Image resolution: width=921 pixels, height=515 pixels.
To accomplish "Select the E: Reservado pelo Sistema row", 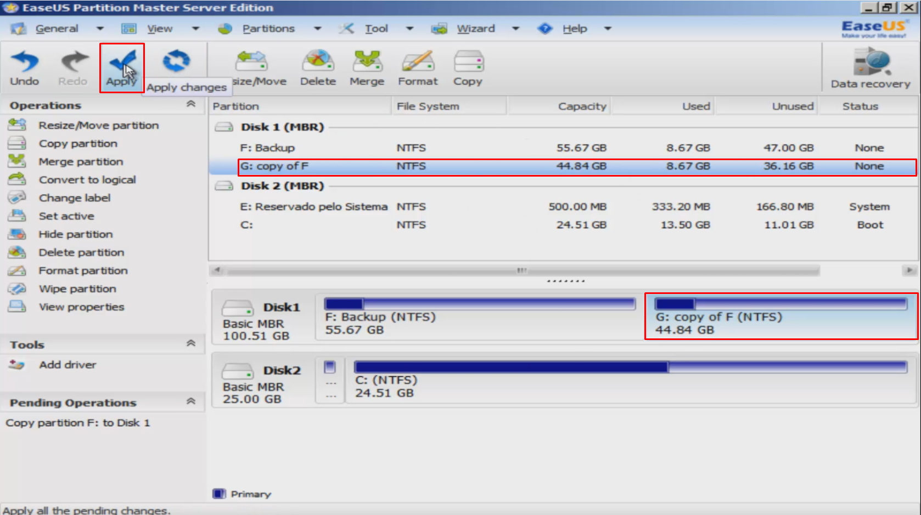I will pyautogui.click(x=563, y=206).
